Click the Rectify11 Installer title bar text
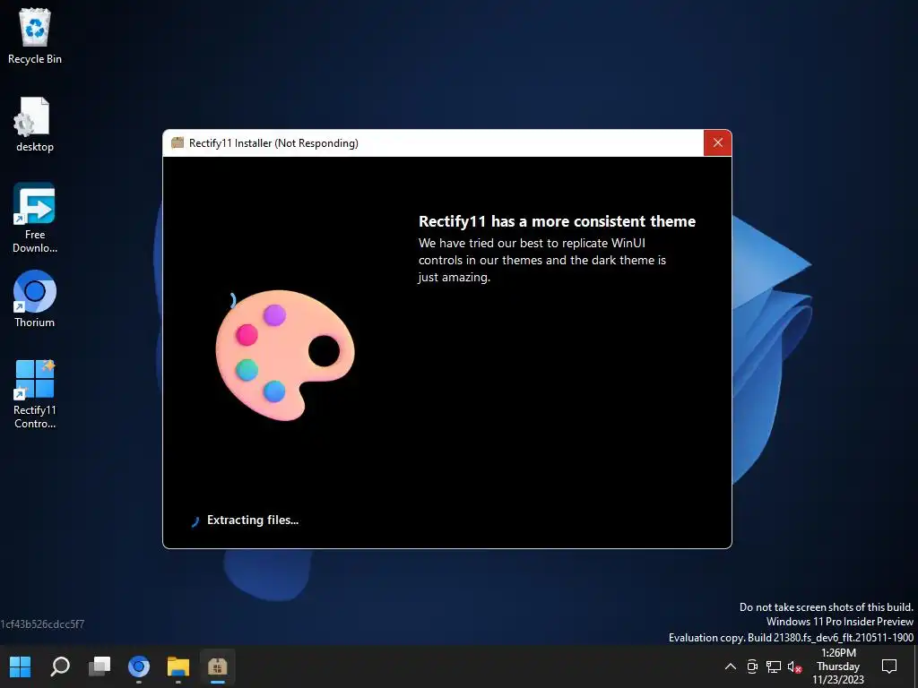The image size is (918, 688). click(273, 143)
